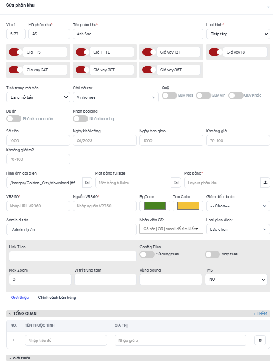Click the image picker icon for Mặt bằng fullsize
Screen dimensions: 273x363
(x=176, y=183)
